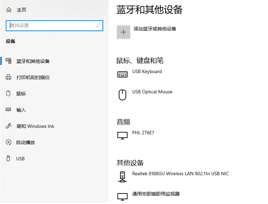Click the Home (主页) icon
The image size is (268, 204).
pos(9,10)
